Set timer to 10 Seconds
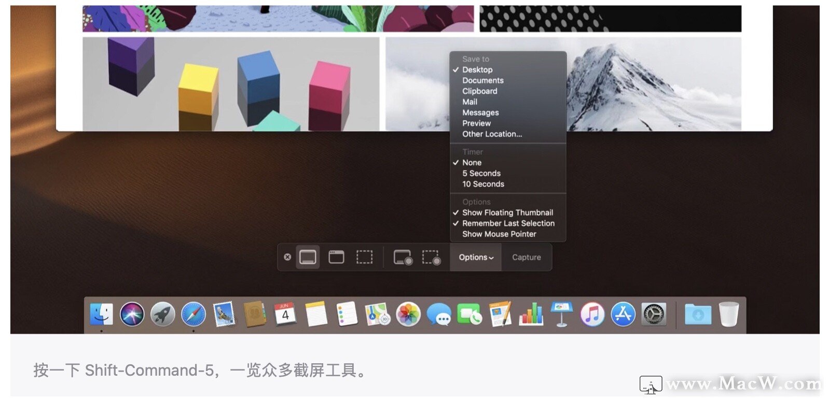 coord(483,184)
